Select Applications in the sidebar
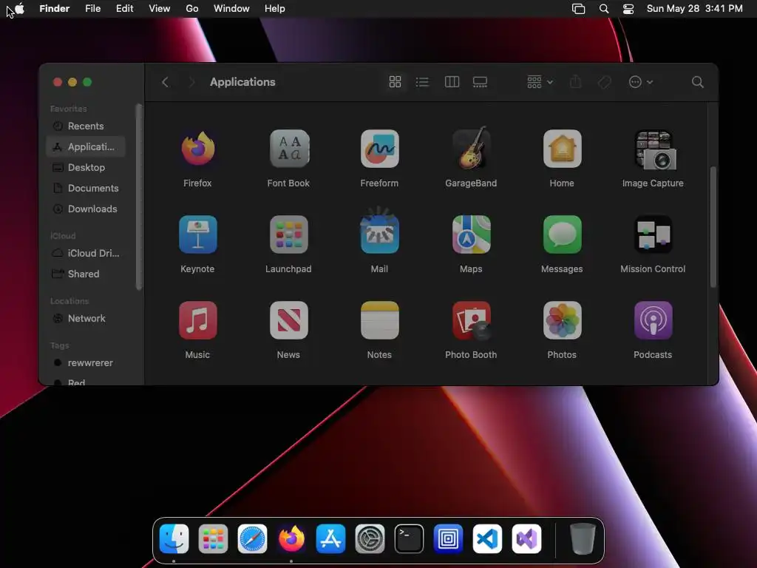The width and height of the screenshot is (757, 568). point(86,147)
